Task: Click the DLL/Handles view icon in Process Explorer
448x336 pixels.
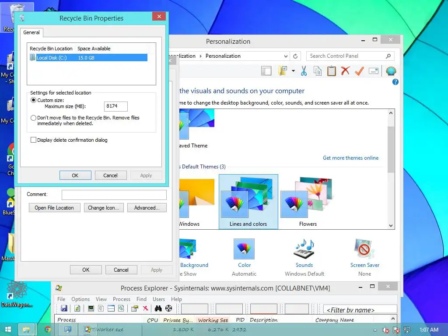Action: coord(121,308)
